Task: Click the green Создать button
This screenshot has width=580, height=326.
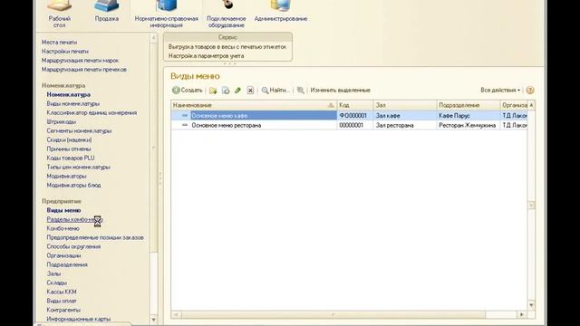Action: click(188, 91)
